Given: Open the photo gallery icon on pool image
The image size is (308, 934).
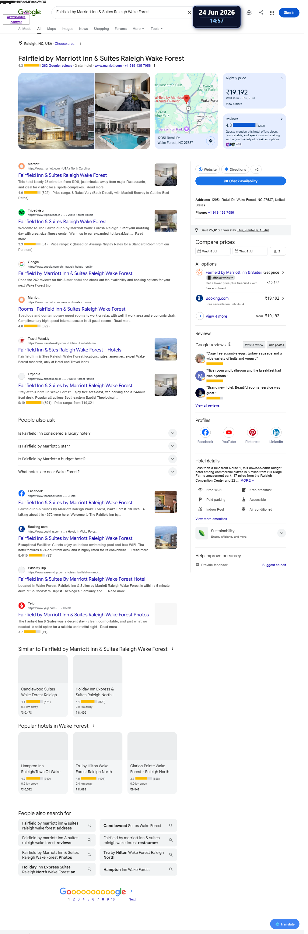Looking at the screenshot, I should click(142, 140).
